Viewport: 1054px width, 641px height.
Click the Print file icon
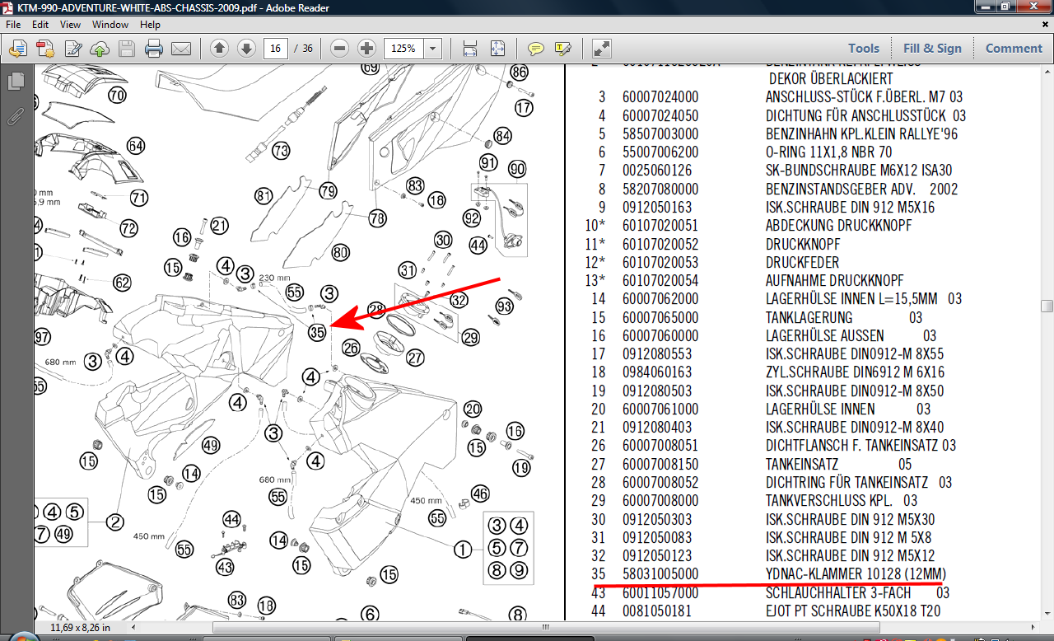(x=154, y=48)
